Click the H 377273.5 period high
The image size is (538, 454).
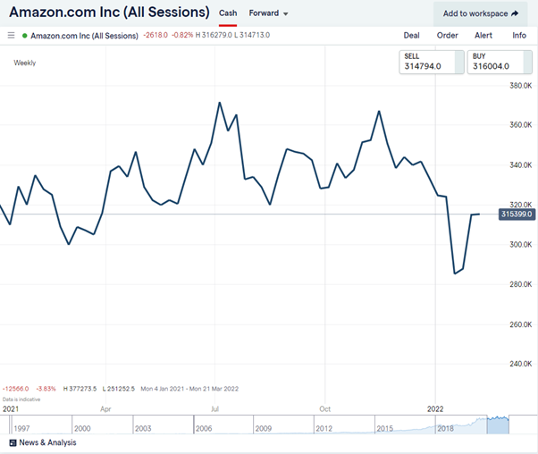tap(80, 389)
